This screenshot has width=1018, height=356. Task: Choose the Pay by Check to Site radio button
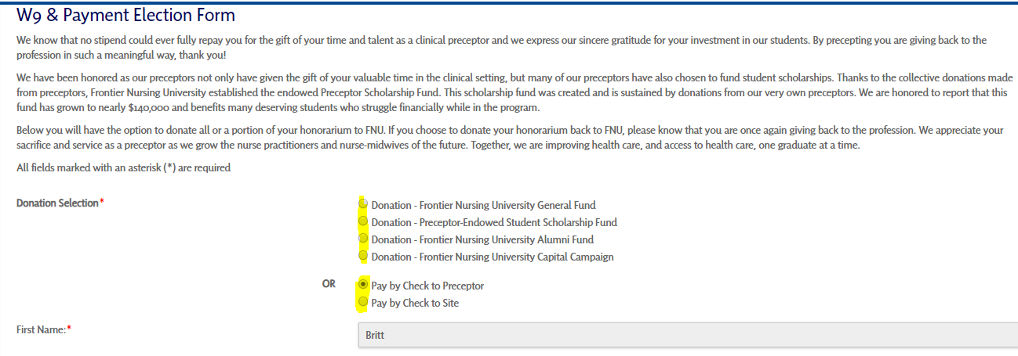point(362,302)
